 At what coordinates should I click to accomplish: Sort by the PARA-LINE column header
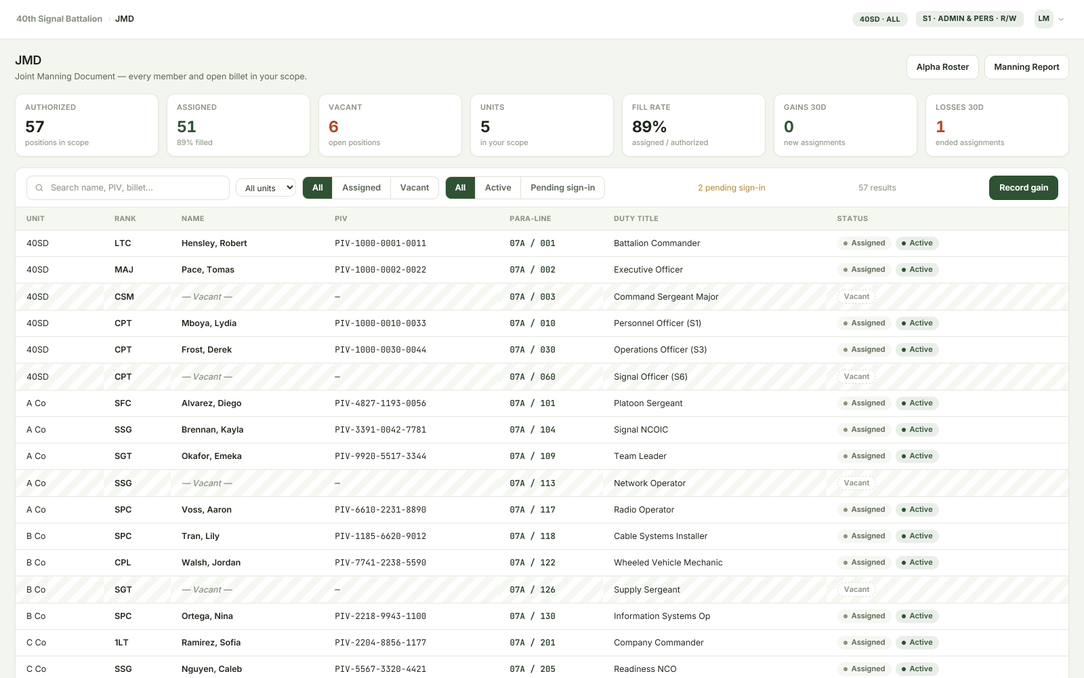pyautogui.click(x=530, y=219)
